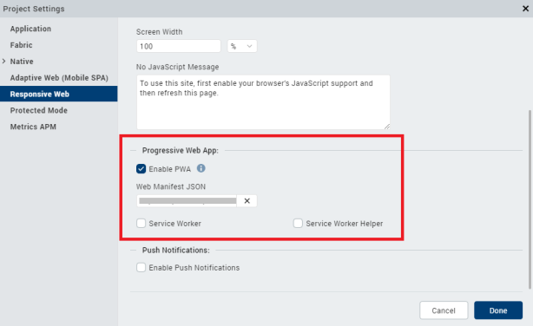The image size is (533, 326).
Task: Open the Fabric settings section
Action: [x=21, y=45]
